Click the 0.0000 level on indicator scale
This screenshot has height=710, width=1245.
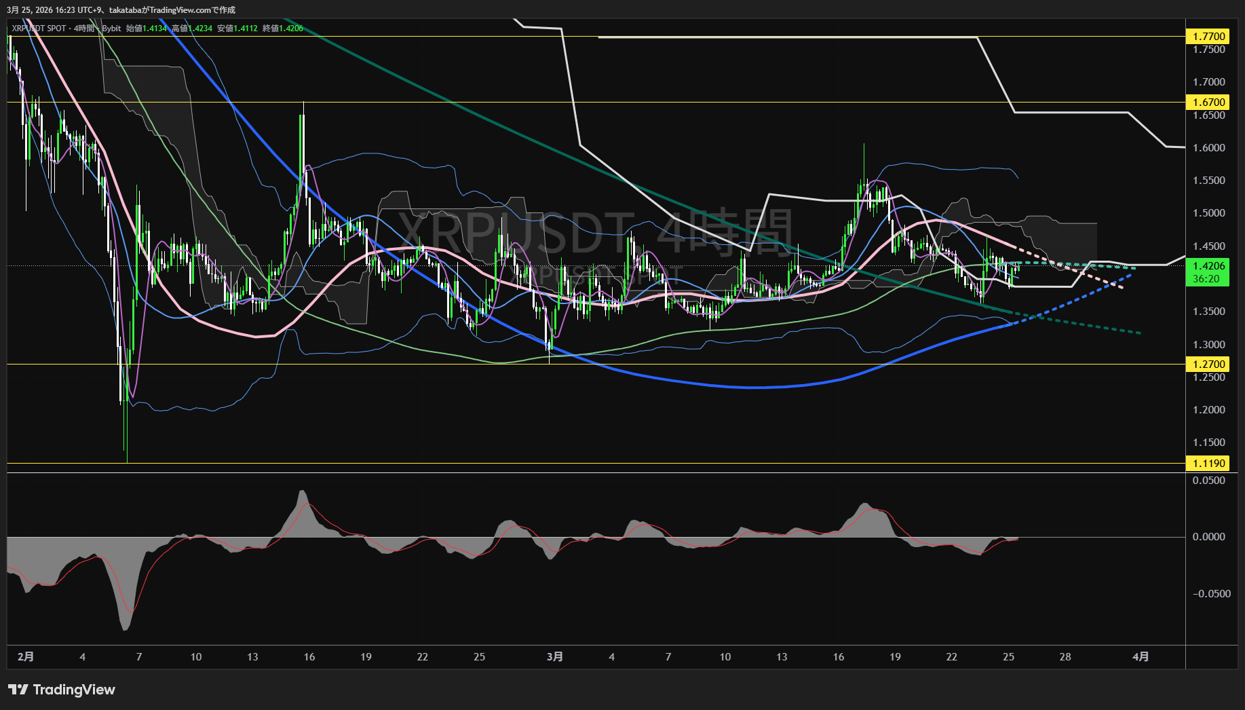[x=1208, y=537]
